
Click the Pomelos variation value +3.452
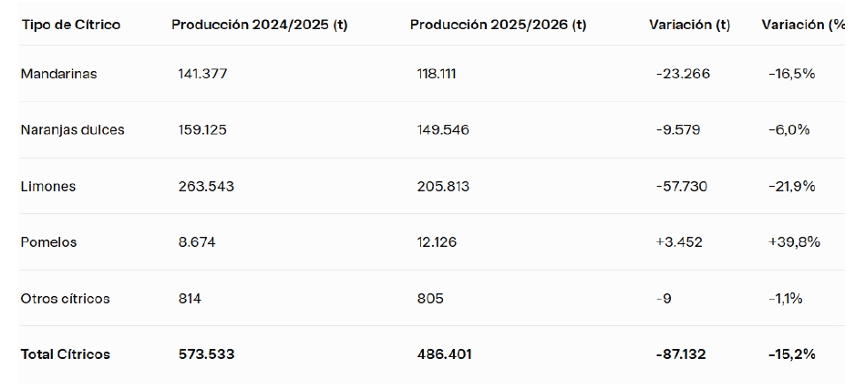point(679,242)
